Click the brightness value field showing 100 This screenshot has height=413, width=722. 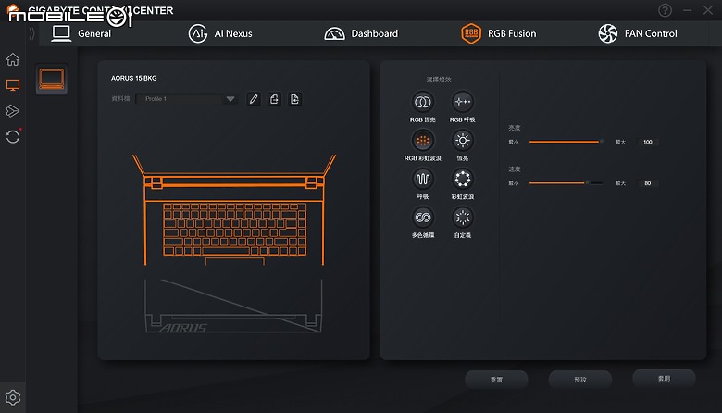tap(647, 142)
